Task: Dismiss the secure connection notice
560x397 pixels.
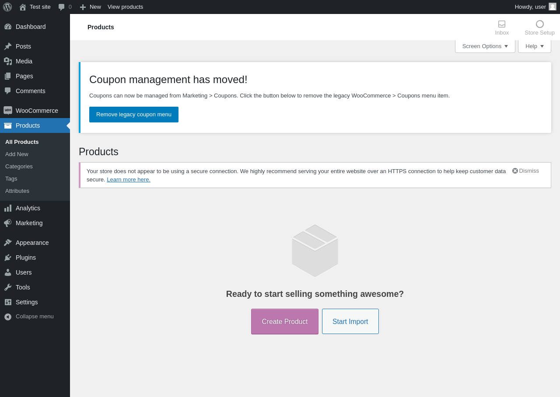Action: pos(525,171)
